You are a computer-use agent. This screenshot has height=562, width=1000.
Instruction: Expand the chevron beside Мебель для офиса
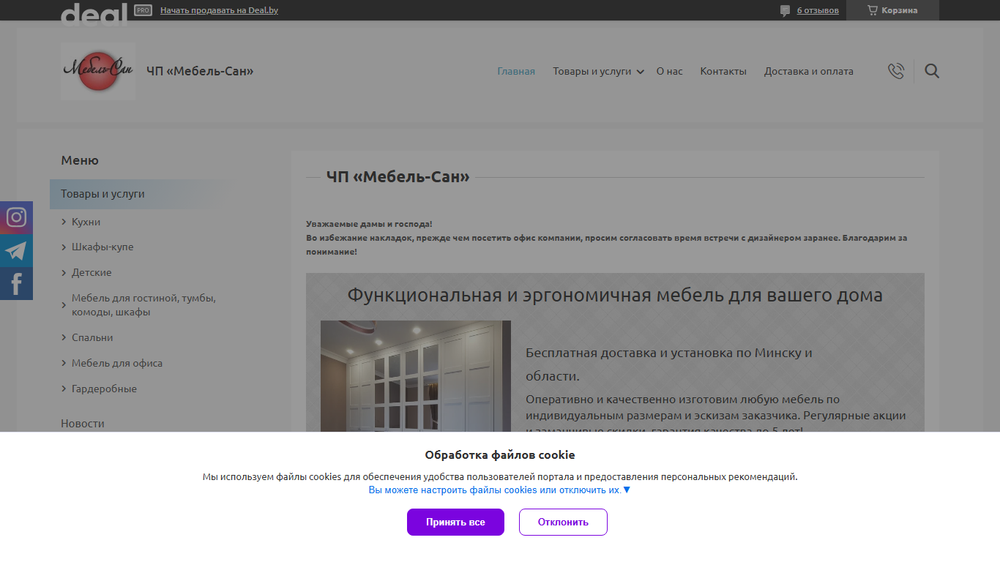[64, 363]
